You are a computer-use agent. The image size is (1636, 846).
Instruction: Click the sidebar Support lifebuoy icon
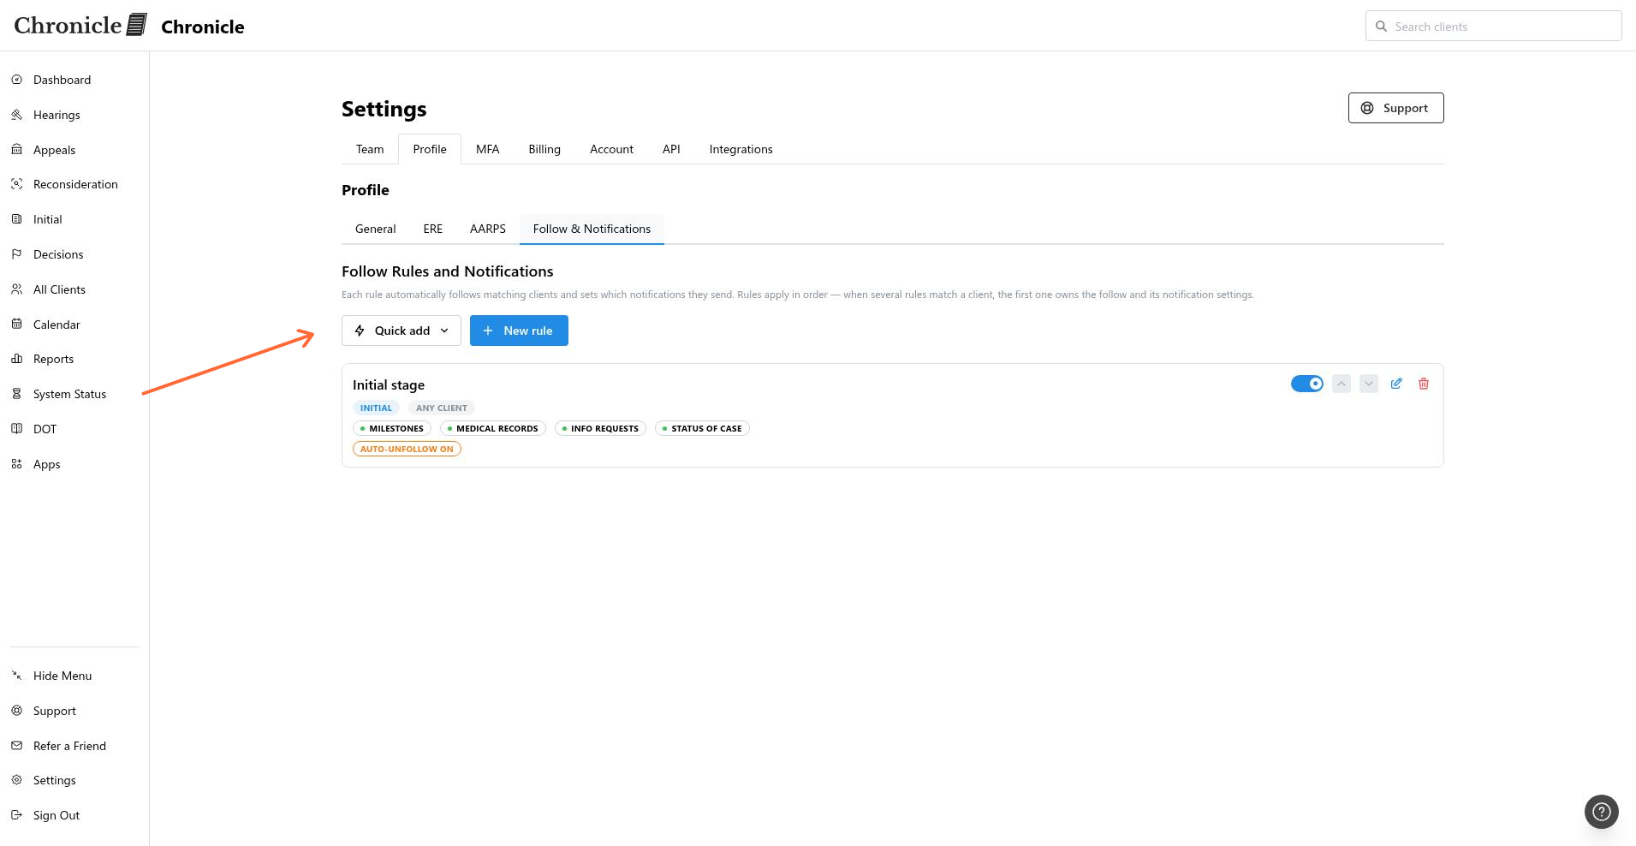(16, 711)
